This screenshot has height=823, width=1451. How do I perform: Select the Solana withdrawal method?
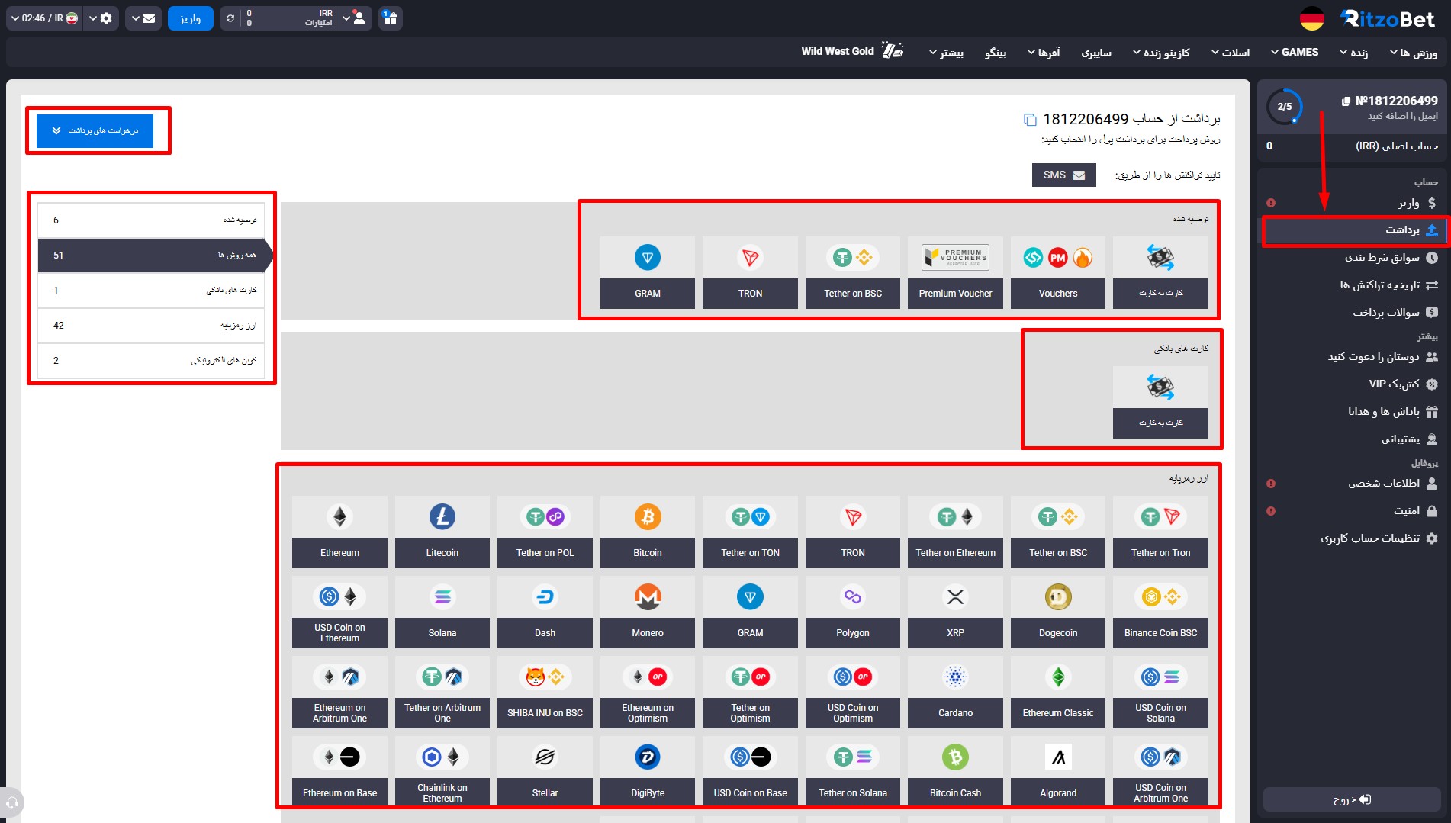(442, 612)
